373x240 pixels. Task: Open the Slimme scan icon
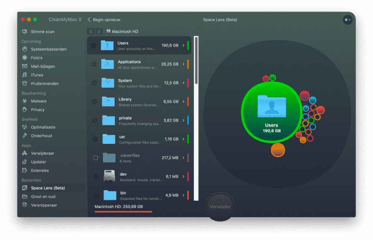24,32
